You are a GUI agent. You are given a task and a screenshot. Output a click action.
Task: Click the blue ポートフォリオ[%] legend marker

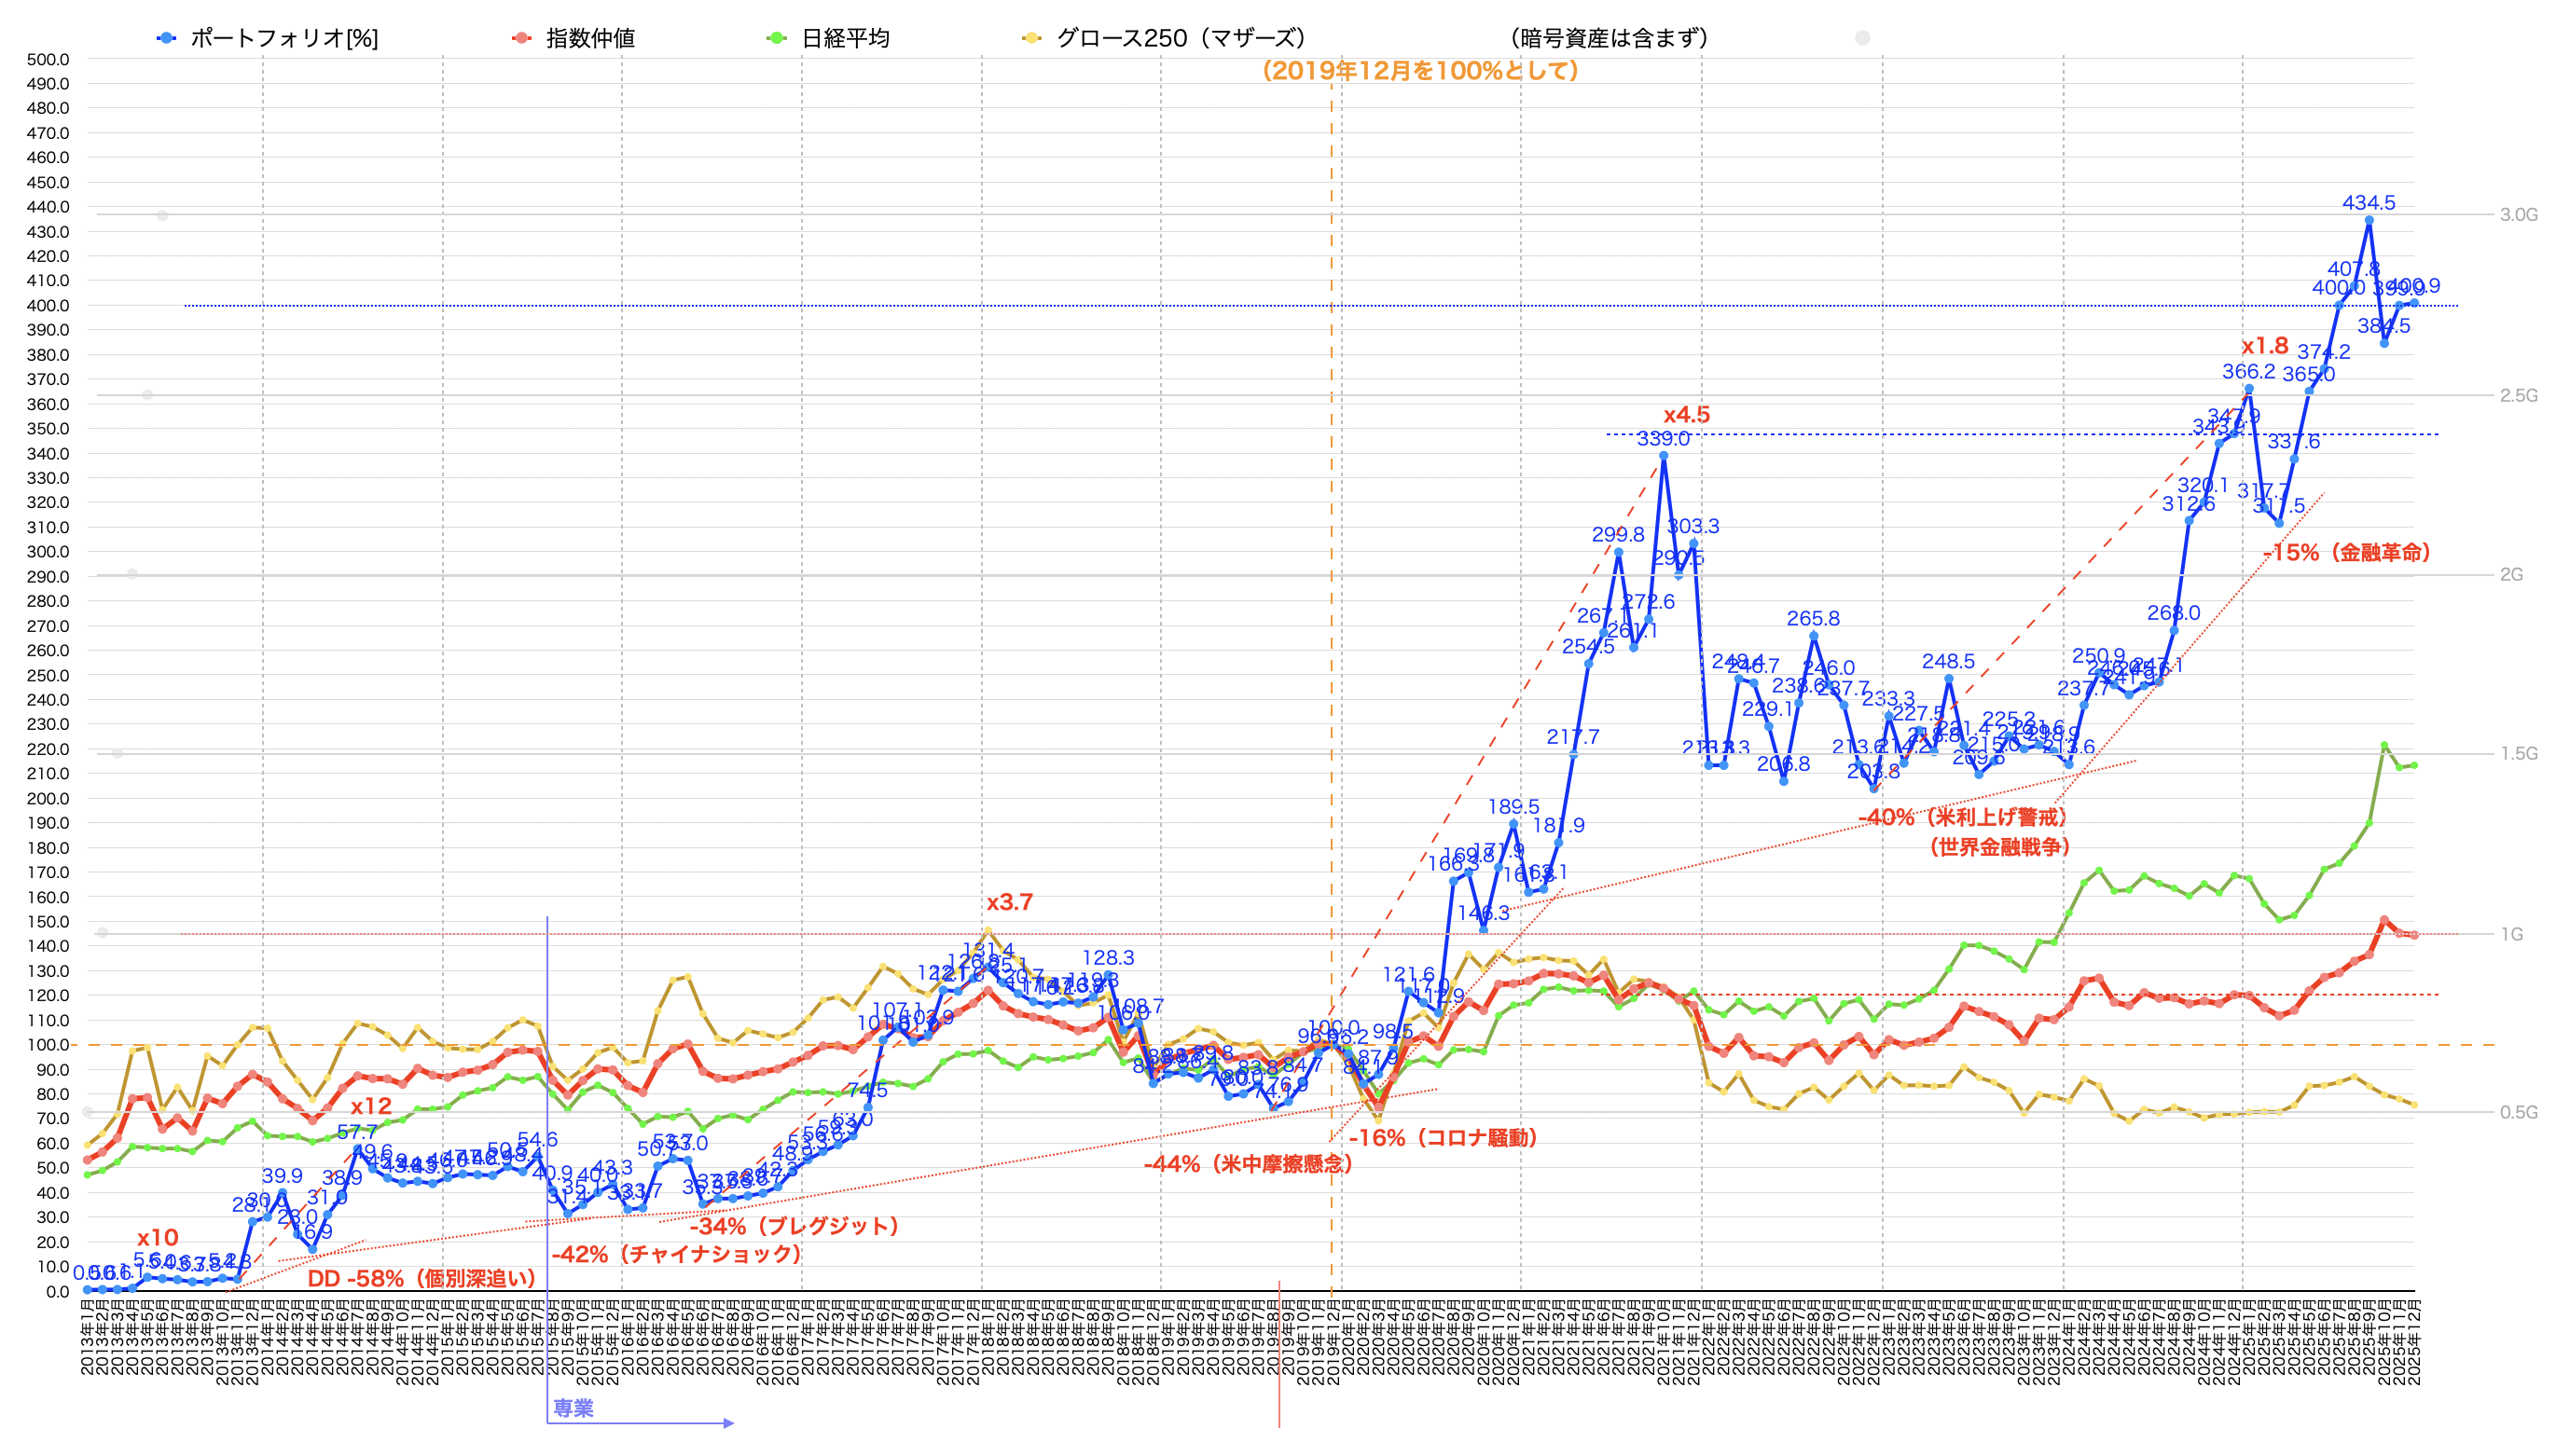(x=166, y=38)
